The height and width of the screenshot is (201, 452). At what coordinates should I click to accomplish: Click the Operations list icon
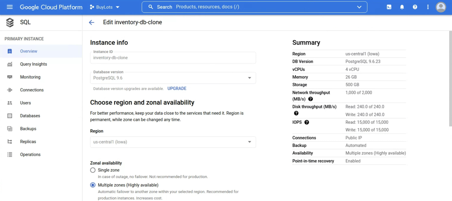[x=10, y=155]
